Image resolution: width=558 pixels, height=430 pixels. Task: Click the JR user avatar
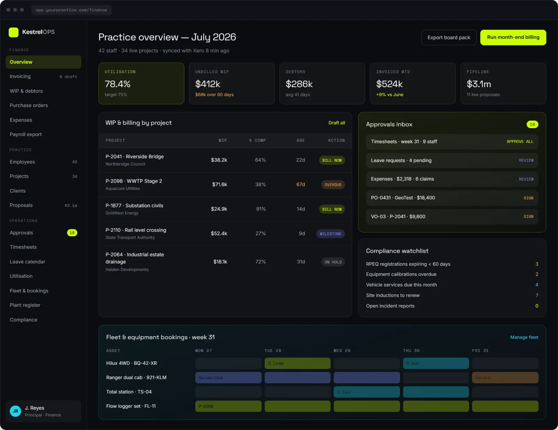tap(15, 411)
